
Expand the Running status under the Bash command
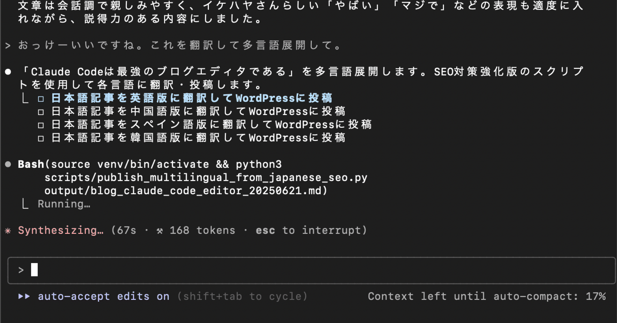64,204
